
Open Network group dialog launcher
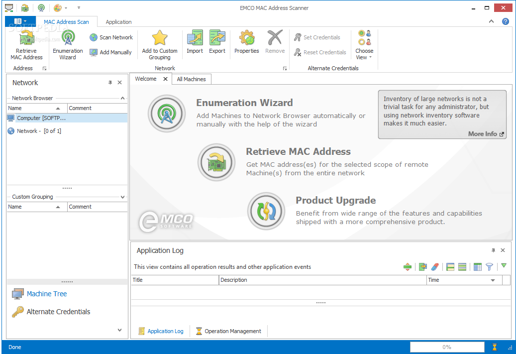[x=285, y=69]
